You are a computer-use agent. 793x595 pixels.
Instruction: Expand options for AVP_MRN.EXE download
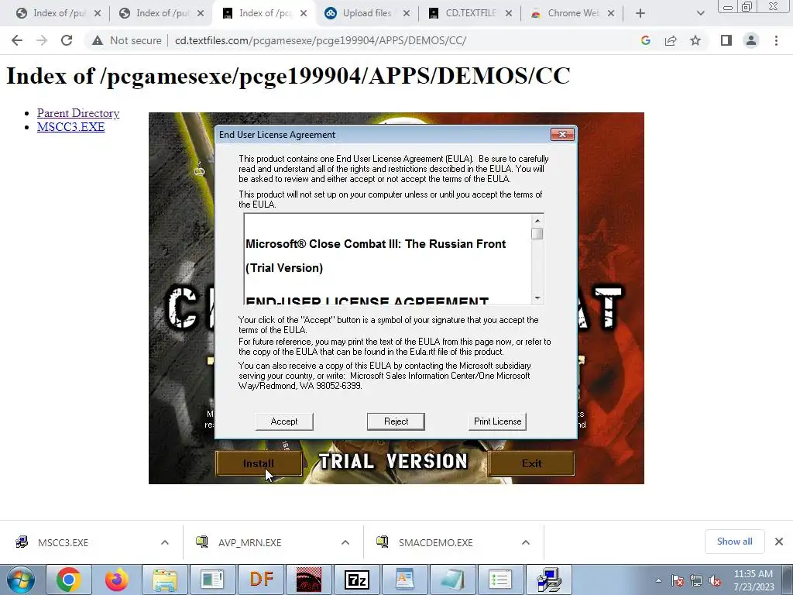(345, 542)
